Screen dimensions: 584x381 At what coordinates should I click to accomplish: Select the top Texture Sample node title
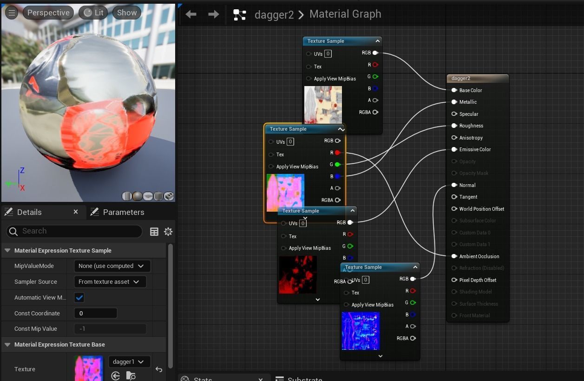point(326,41)
